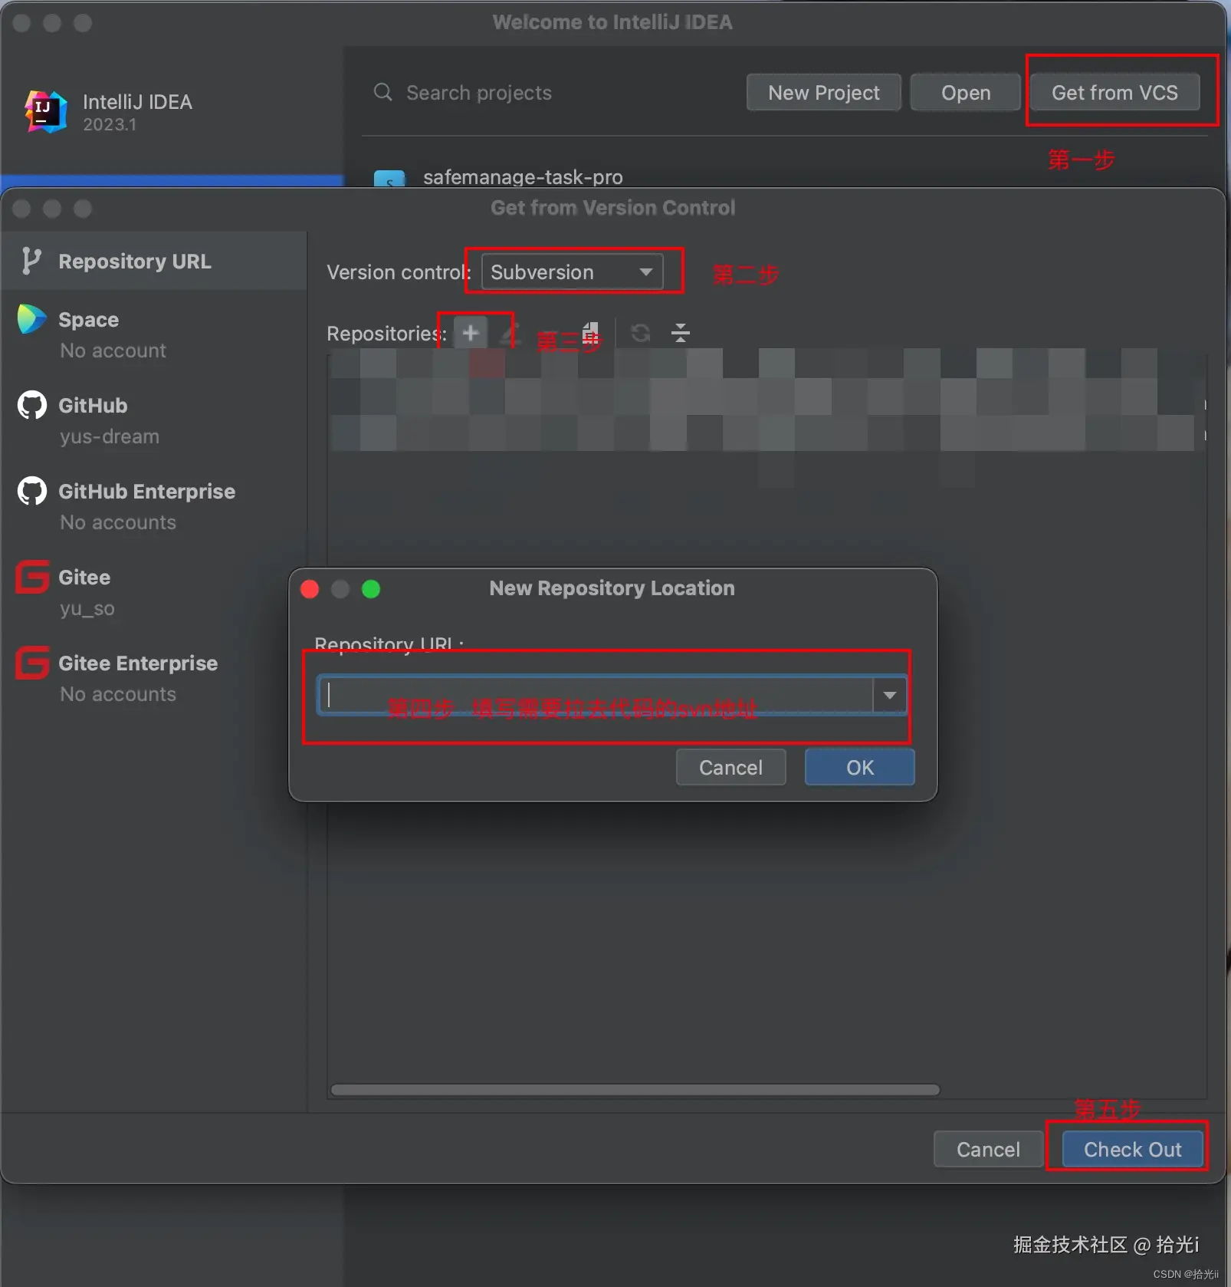Click the Open button

click(x=966, y=93)
